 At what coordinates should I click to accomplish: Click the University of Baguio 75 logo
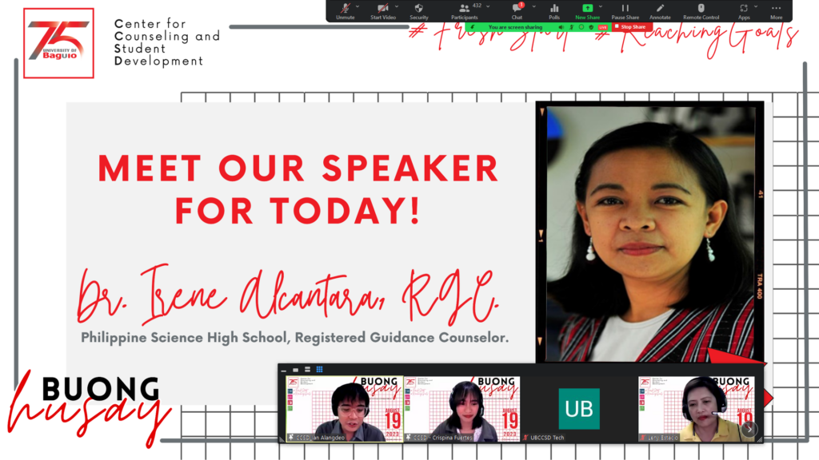tap(58, 43)
